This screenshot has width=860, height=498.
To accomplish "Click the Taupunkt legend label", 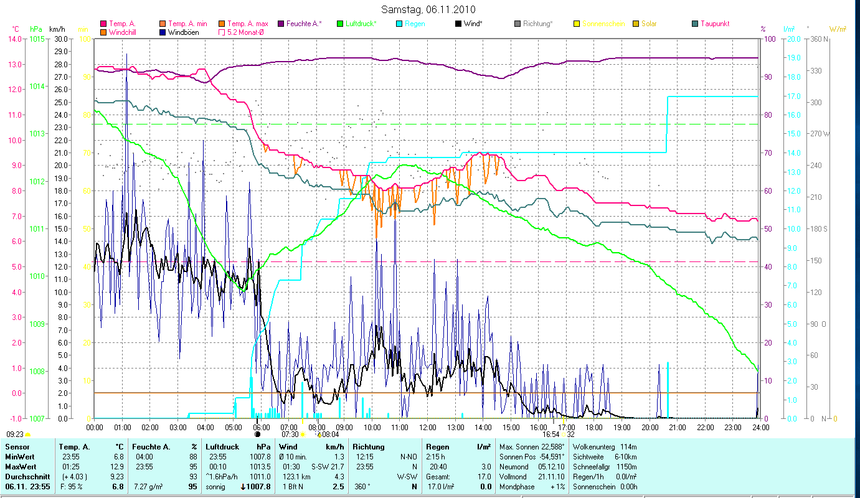I will [x=715, y=24].
